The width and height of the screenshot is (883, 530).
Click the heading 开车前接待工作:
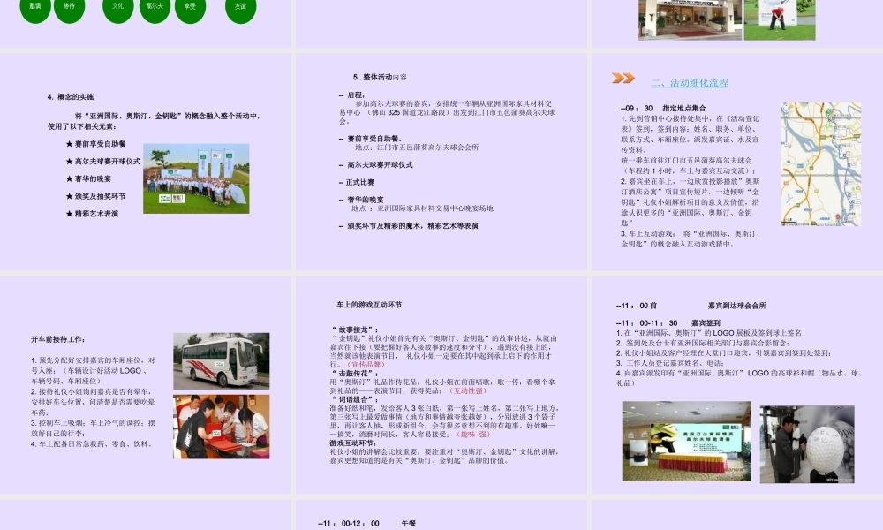click(58, 339)
